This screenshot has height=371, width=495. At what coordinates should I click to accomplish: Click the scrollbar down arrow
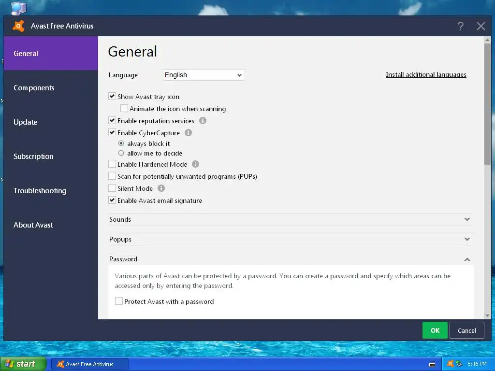click(x=487, y=315)
